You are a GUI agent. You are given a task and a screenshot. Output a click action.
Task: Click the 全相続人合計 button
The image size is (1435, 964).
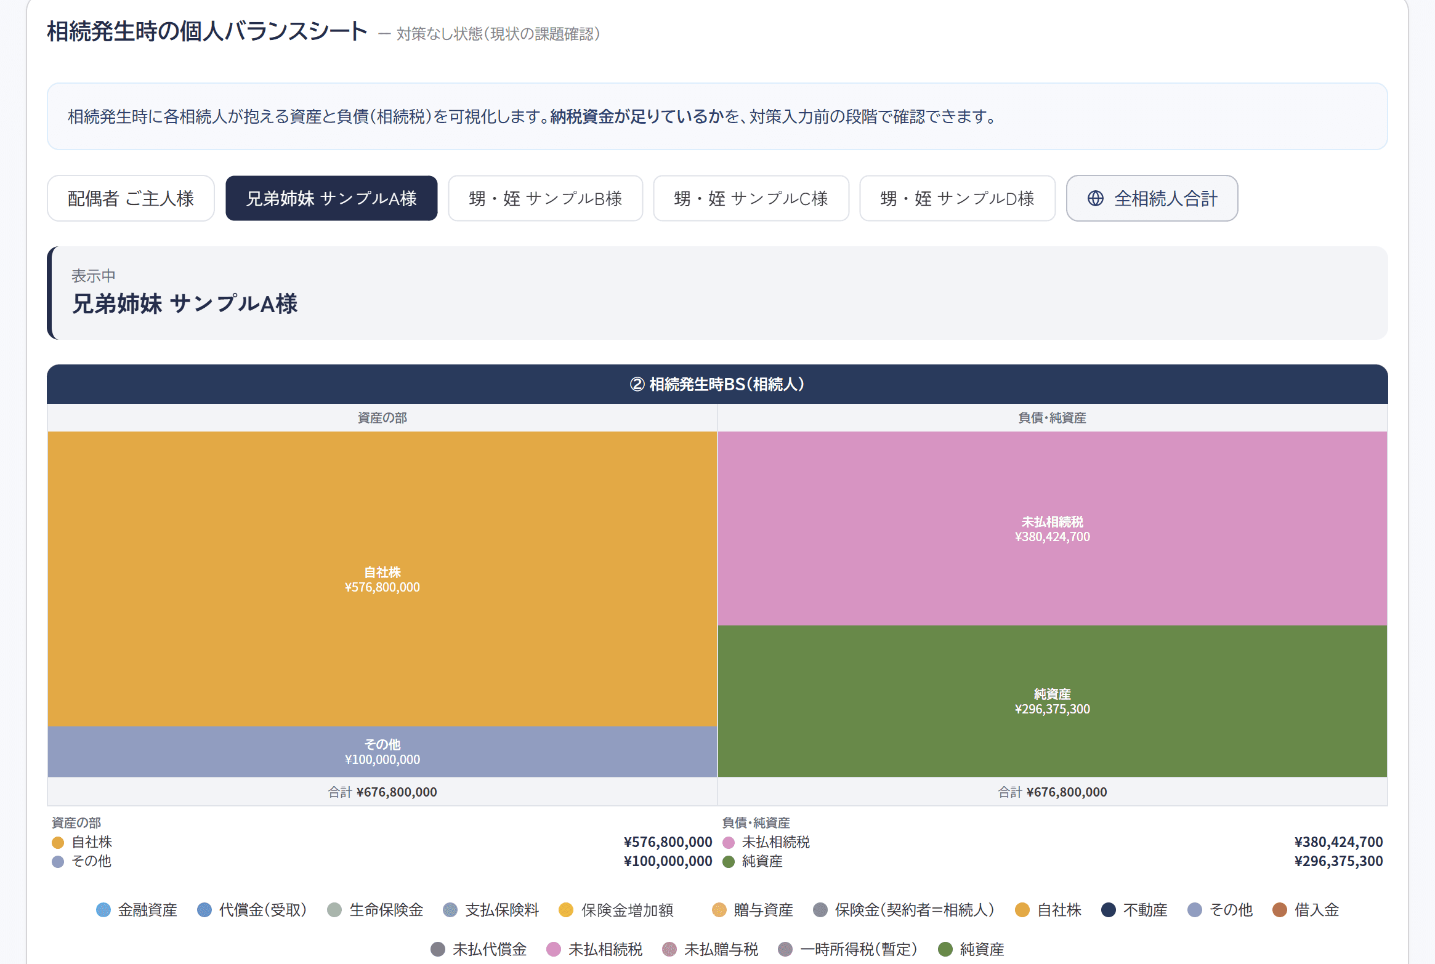pos(1152,198)
